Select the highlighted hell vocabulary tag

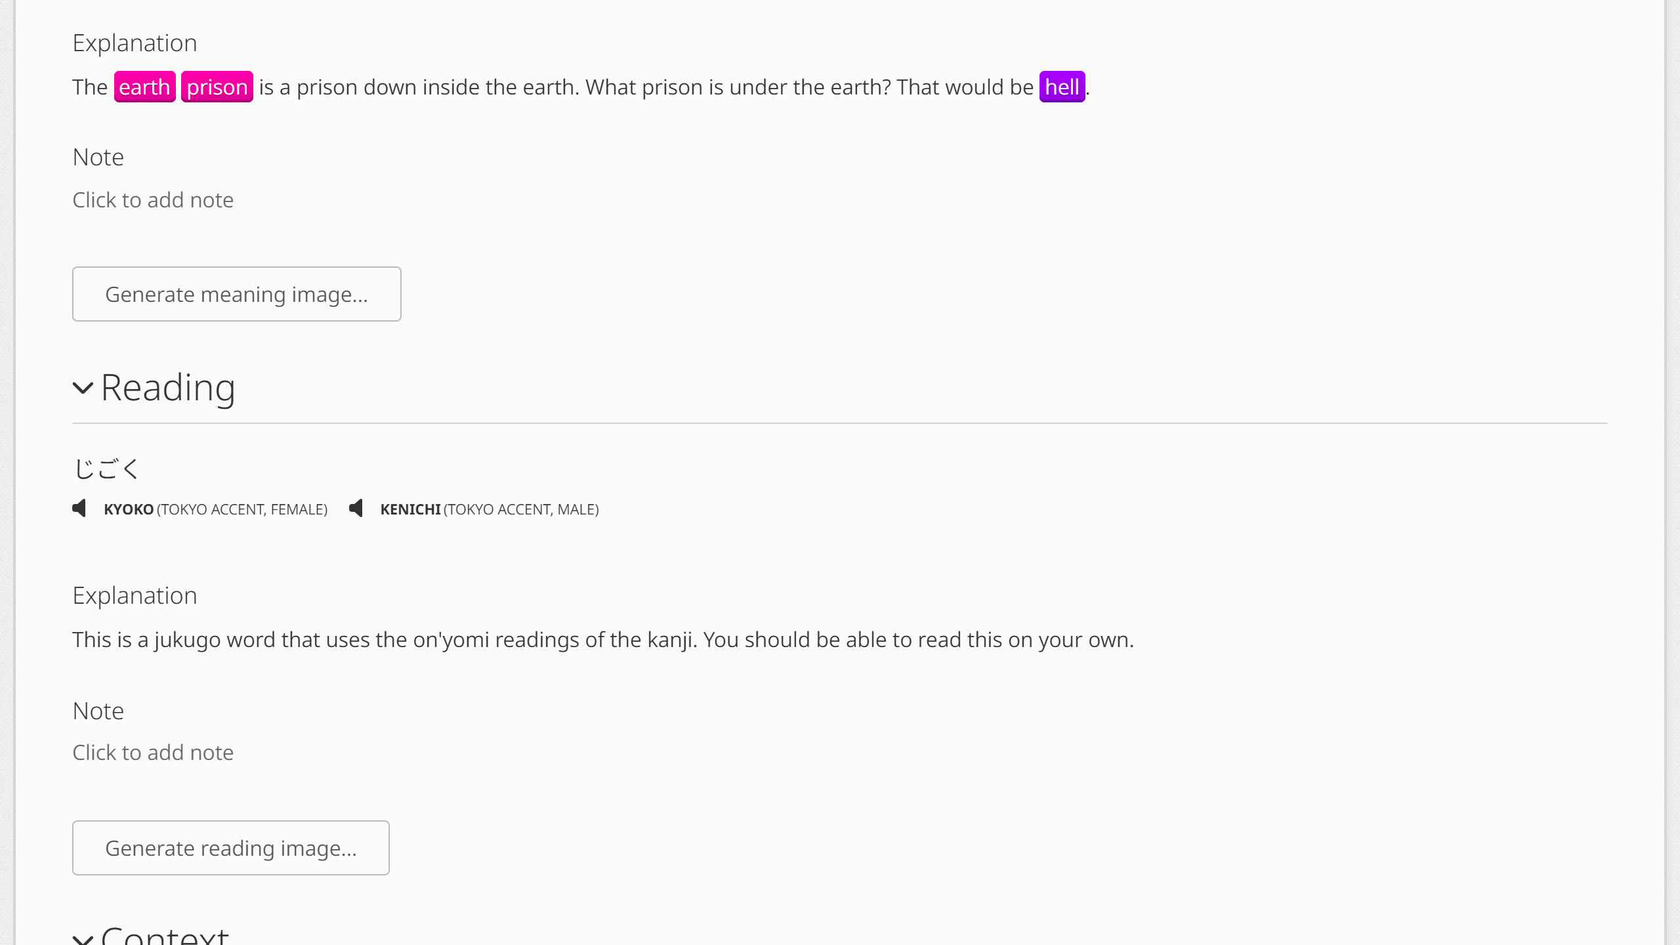coord(1062,86)
